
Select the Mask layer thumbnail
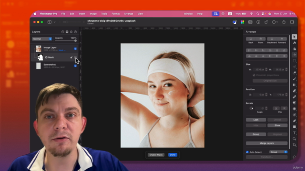tap(40, 57)
